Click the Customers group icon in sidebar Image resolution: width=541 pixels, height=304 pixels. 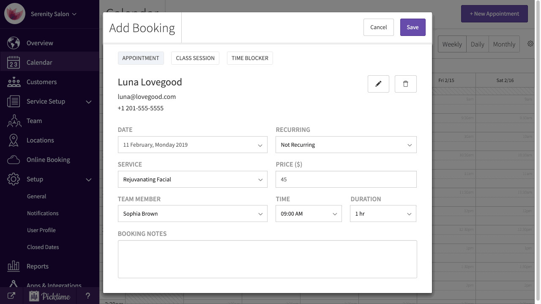14,82
